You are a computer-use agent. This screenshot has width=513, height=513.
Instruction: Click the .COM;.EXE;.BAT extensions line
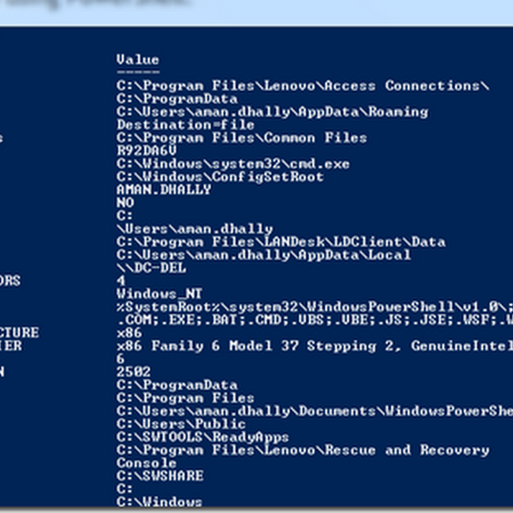314,320
